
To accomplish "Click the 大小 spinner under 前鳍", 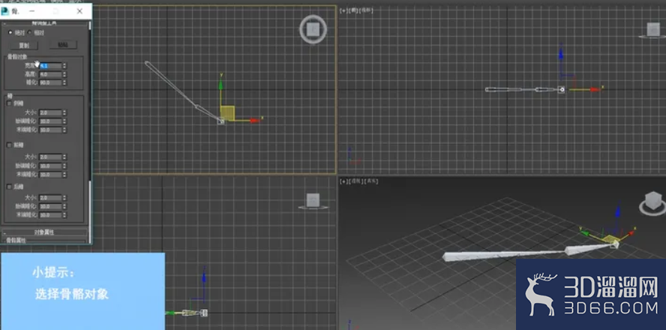I will 64,157.
